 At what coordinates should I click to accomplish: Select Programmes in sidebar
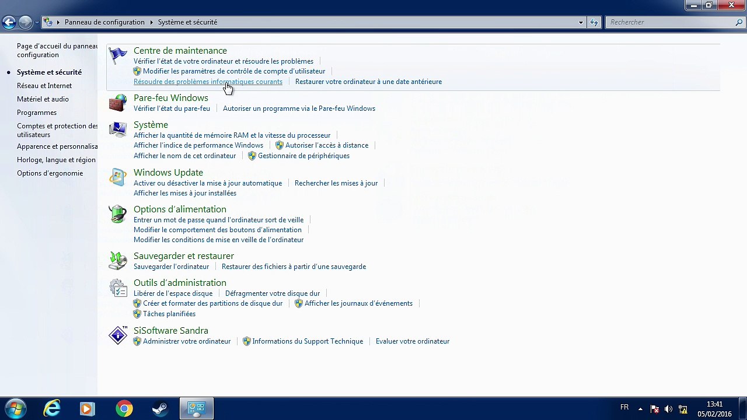[37, 113]
